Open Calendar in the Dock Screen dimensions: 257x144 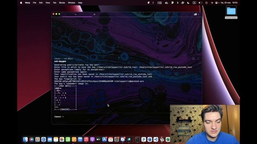coord(110,139)
